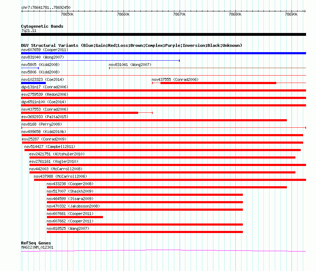Open nsv831040 (Wong2007) variant label

(43, 57)
